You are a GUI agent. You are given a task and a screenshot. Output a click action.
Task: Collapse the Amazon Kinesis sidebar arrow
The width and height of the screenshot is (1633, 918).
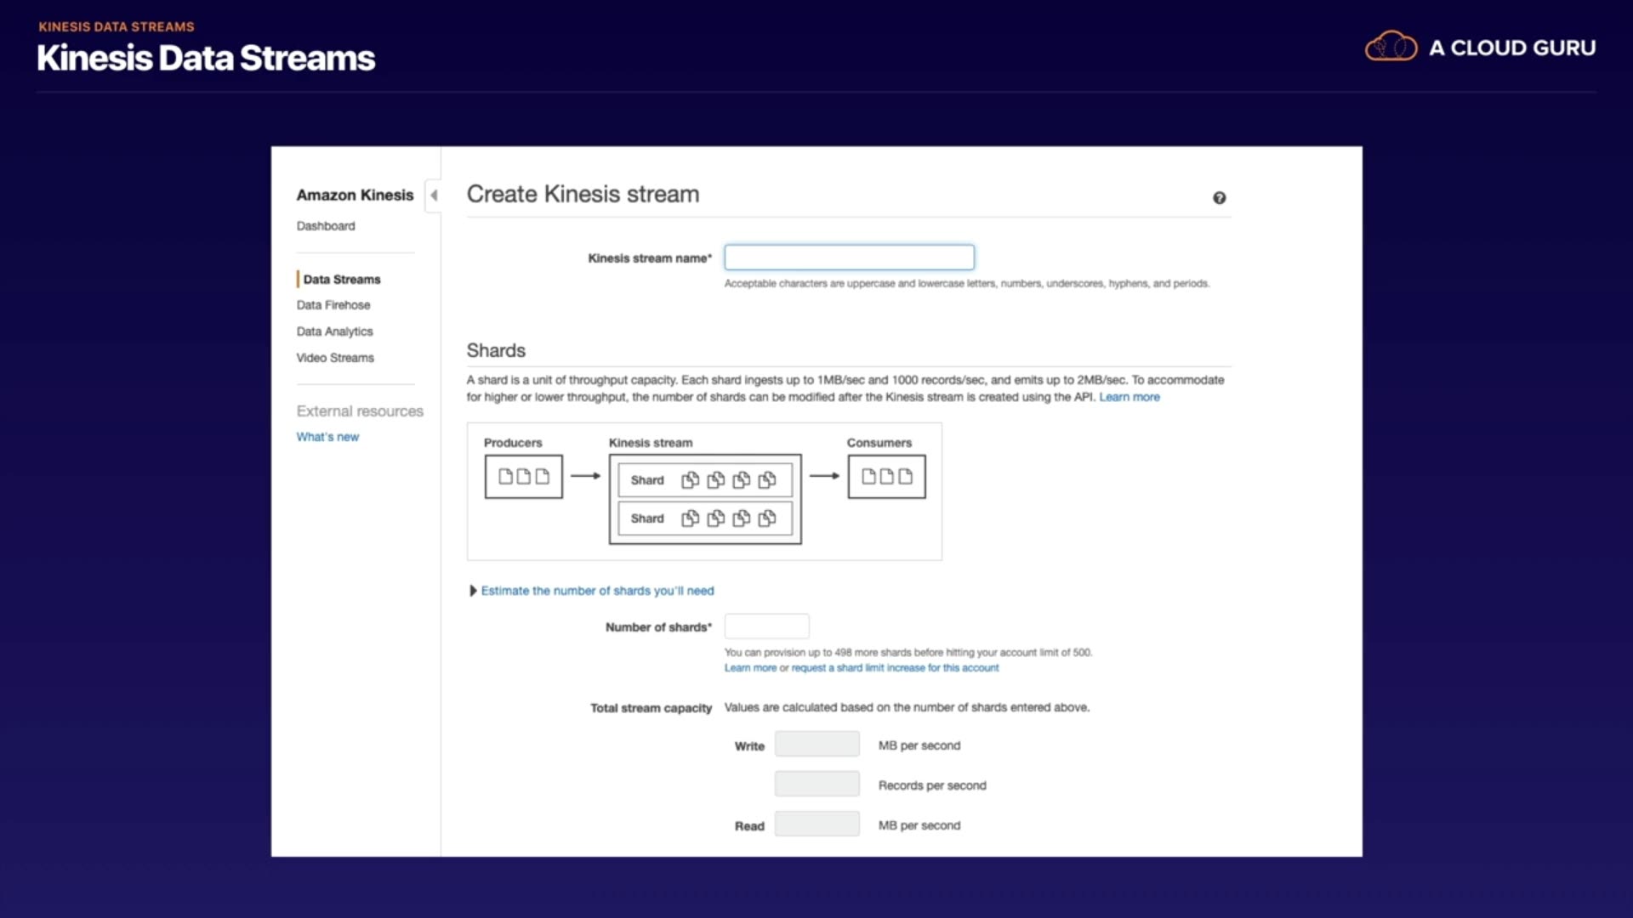[x=434, y=195]
